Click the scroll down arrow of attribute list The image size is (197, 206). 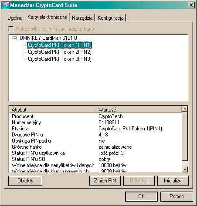[185, 169]
